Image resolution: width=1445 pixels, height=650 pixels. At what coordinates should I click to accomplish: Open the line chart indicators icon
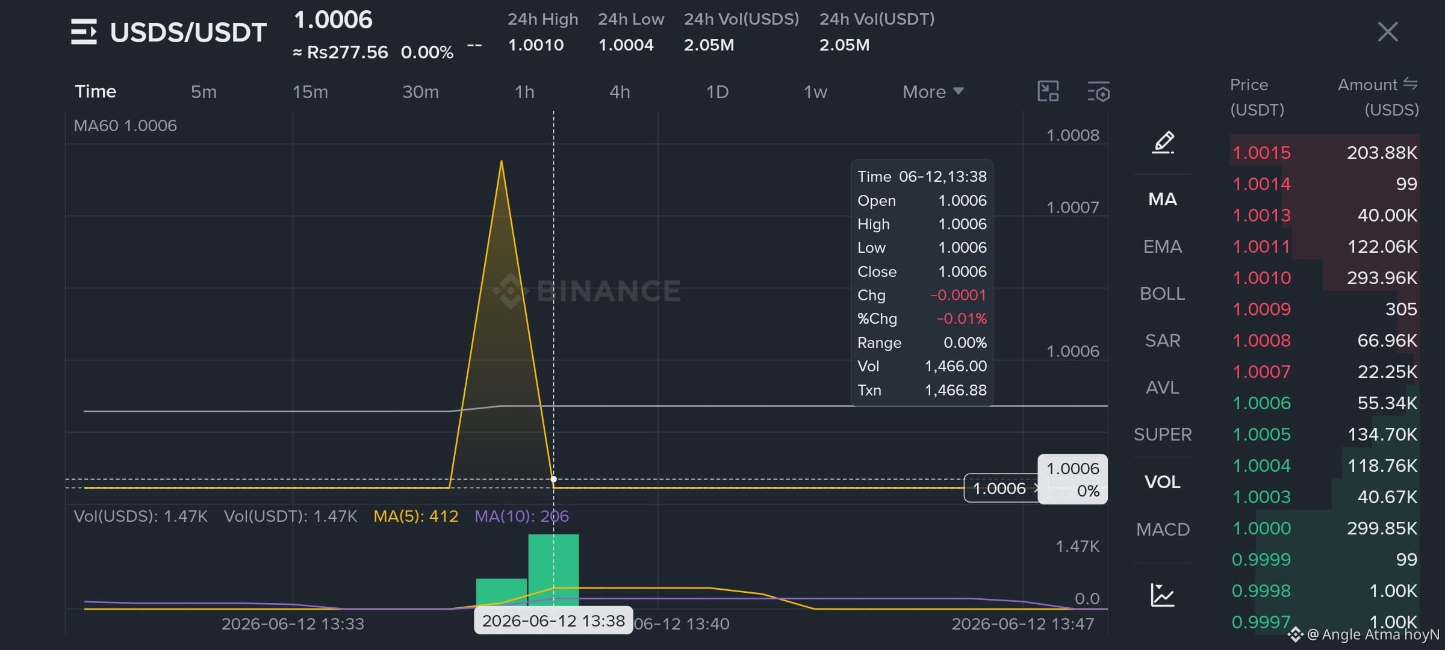coord(1163,595)
